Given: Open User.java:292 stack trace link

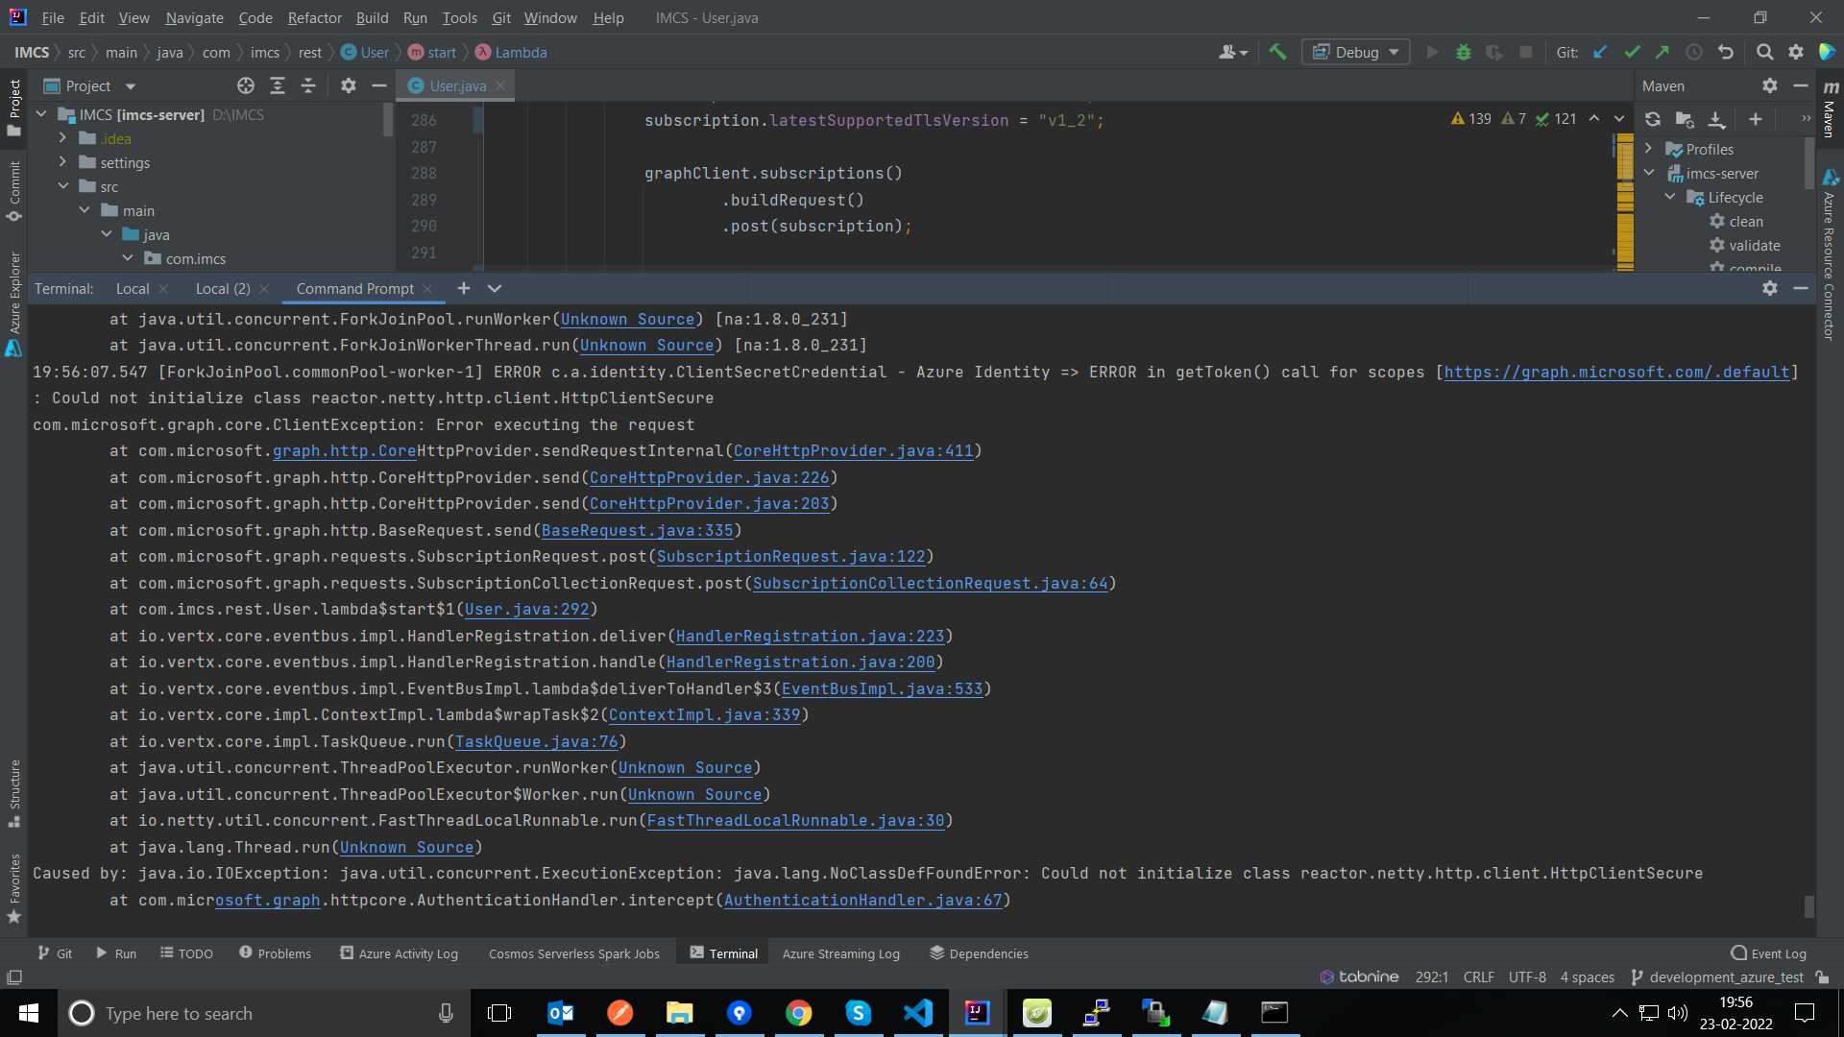Looking at the screenshot, I should click(526, 609).
